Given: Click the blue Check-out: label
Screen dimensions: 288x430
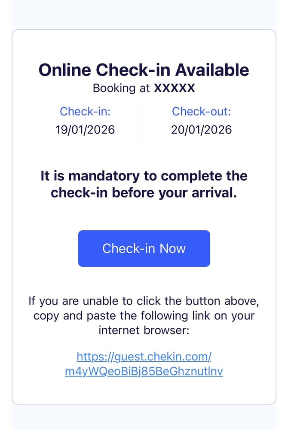Looking at the screenshot, I should pos(202,112).
